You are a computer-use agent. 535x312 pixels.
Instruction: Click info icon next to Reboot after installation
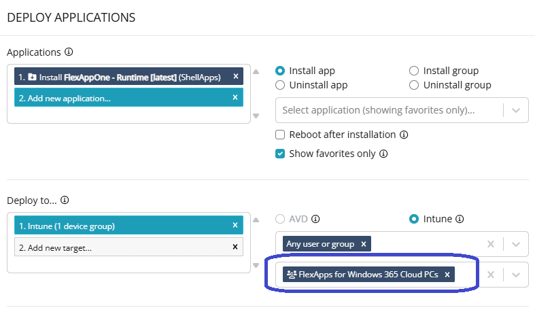coord(404,135)
